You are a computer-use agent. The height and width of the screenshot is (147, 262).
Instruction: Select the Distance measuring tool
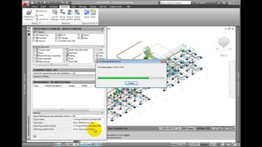click(41, 11)
